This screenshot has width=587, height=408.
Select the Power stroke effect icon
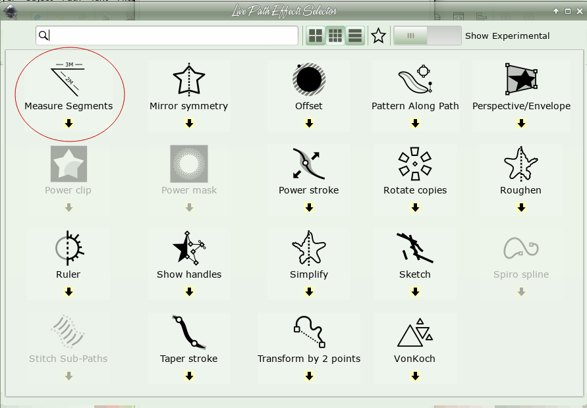[x=309, y=164]
